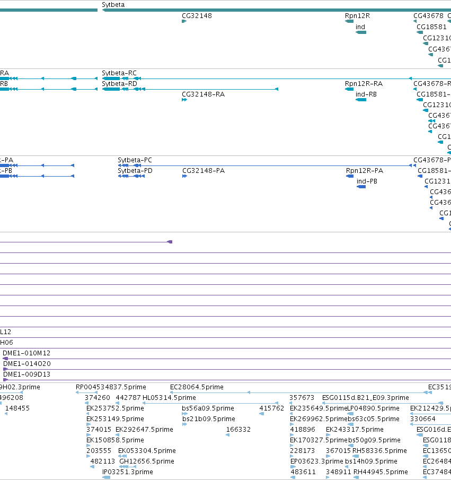Image resolution: width=451 pixels, height=480 pixels.
Task: Select the Rpn12R-RA transcript label
Action: tap(364, 84)
